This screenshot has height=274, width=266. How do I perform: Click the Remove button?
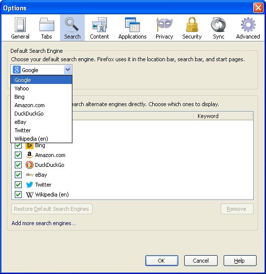[x=237, y=209]
